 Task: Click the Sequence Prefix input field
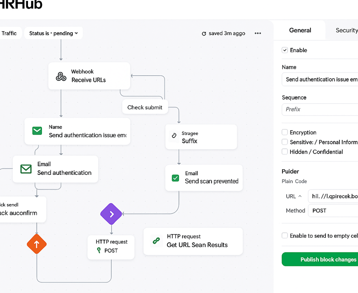coord(320,109)
